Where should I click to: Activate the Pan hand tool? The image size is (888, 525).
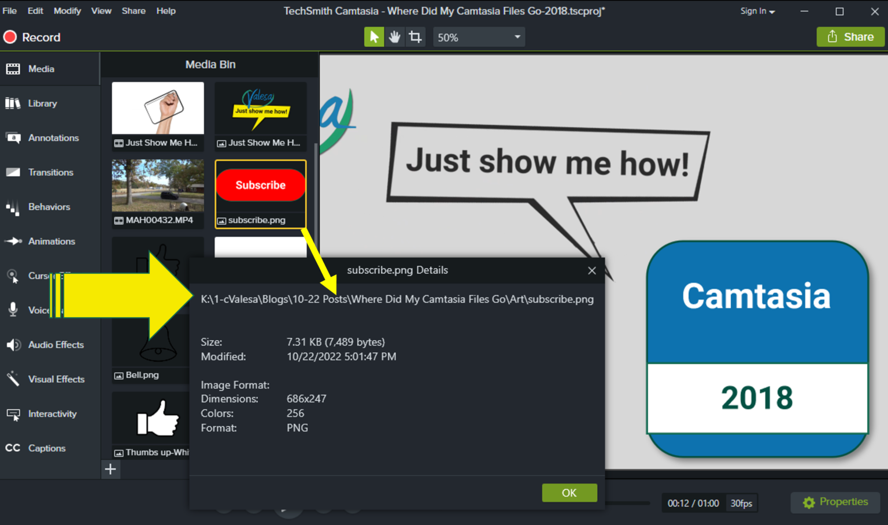[394, 36]
